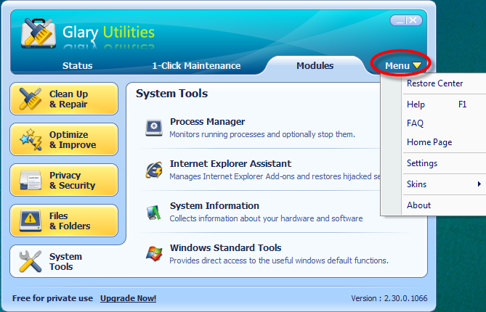Switch to the Status tab
486x312 pixels.
[78, 65]
